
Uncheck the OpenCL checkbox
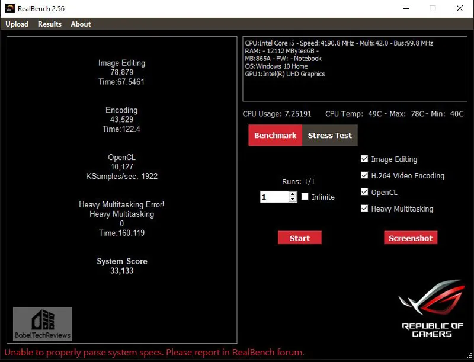pyautogui.click(x=364, y=192)
